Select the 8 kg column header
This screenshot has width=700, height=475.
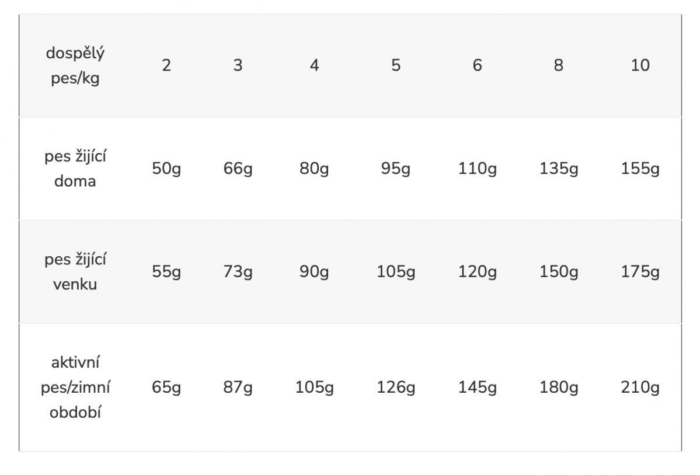click(559, 65)
